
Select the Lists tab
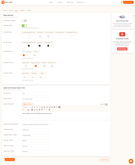pos(16,11)
